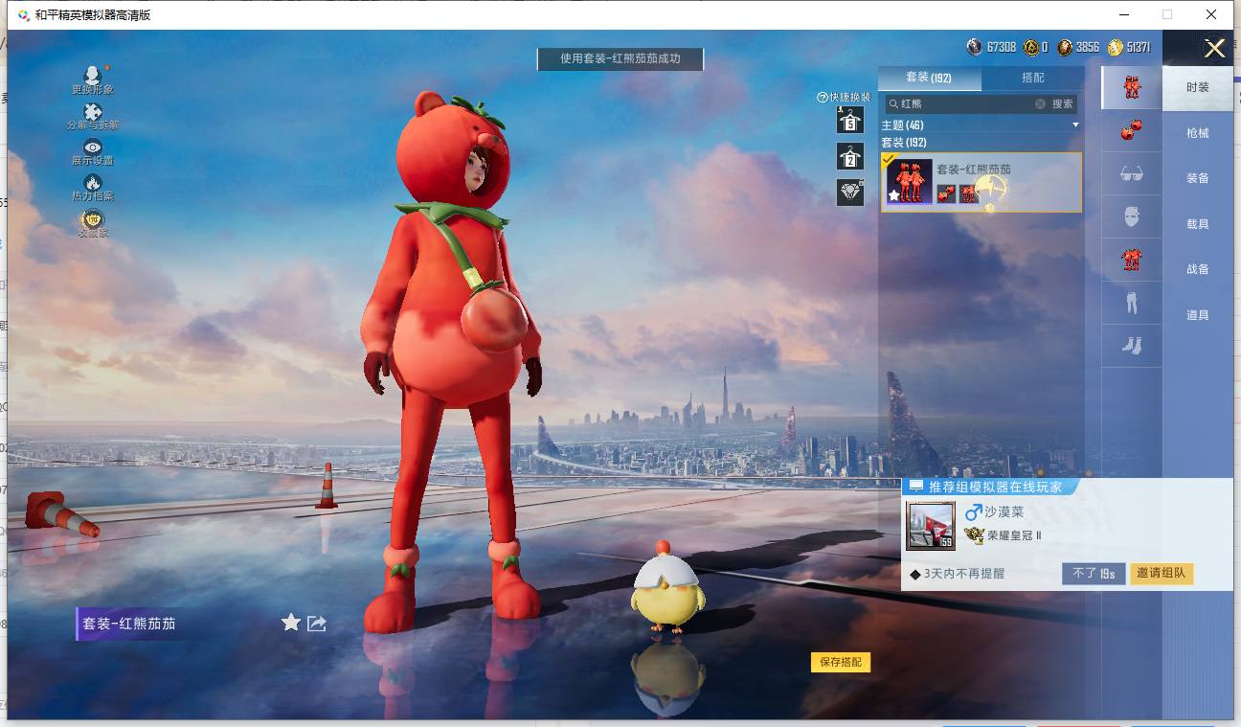The height and width of the screenshot is (727, 1241).
Task: Open 热力档案 flame icon
Action: (x=93, y=183)
